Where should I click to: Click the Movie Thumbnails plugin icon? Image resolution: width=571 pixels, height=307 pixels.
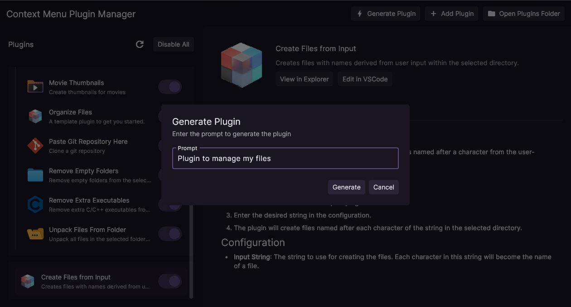pos(35,87)
